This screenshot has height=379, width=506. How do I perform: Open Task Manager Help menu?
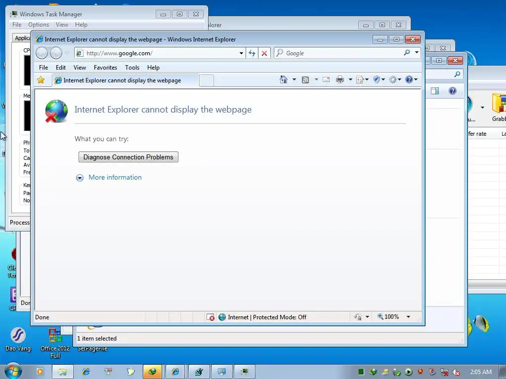click(82, 25)
